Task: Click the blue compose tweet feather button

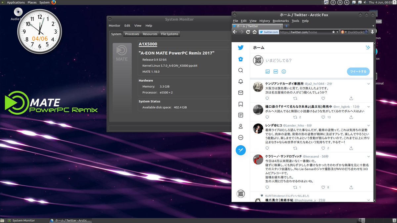Action: (241, 150)
